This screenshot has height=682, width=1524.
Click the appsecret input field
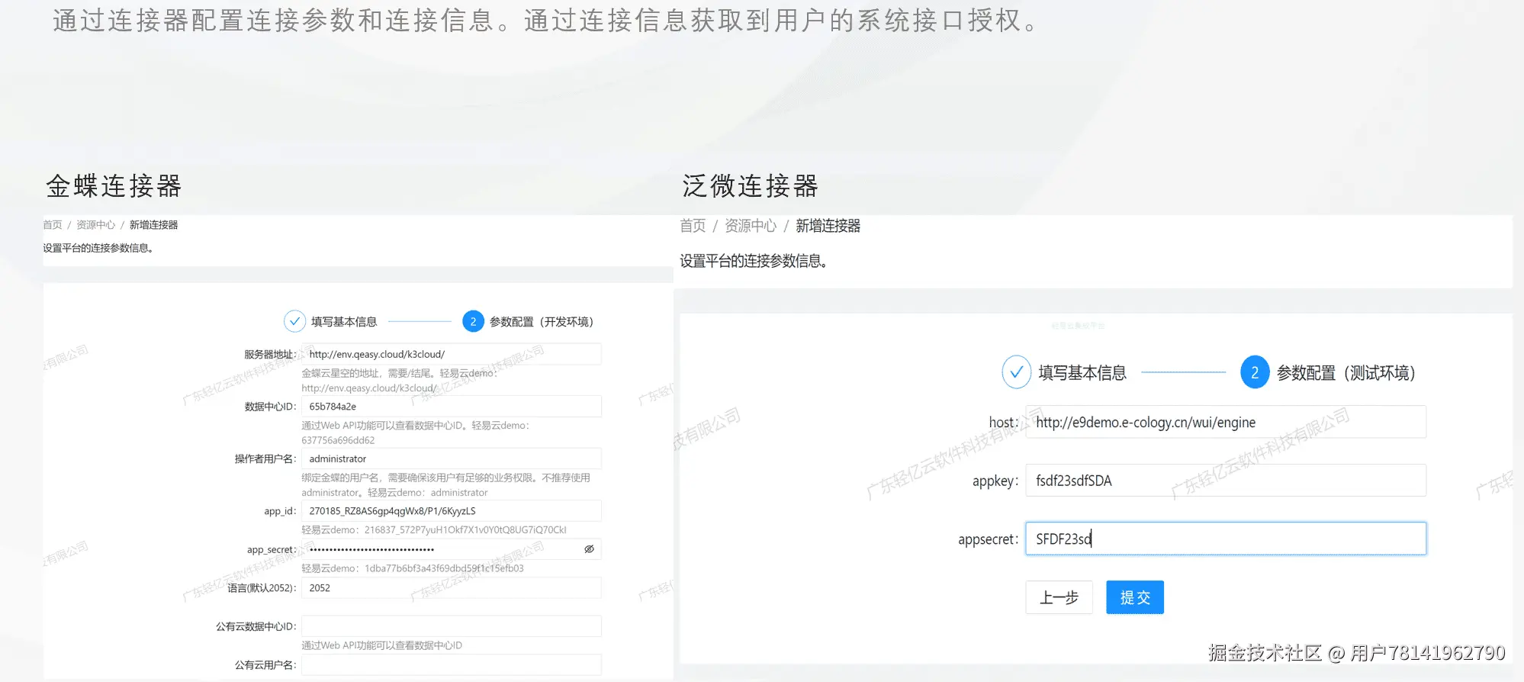pyautogui.click(x=1226, y=539)
